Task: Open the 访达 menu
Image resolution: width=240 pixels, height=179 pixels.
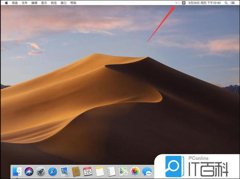Action: 15,3
